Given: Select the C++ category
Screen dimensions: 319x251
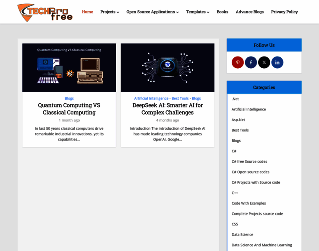Looking at the screenshot, I should (235, 193).
